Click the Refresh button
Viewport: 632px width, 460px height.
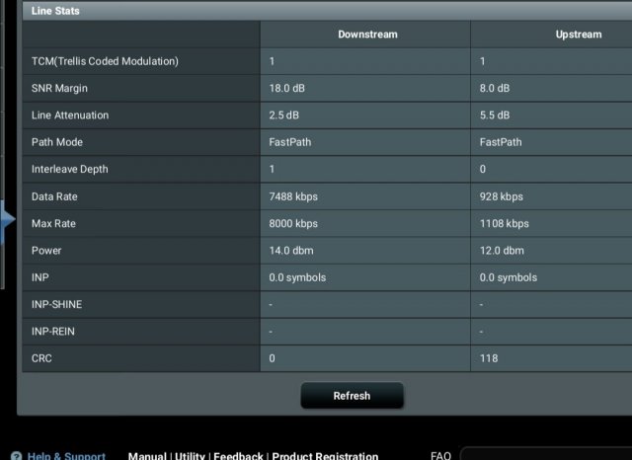(352, 396)
